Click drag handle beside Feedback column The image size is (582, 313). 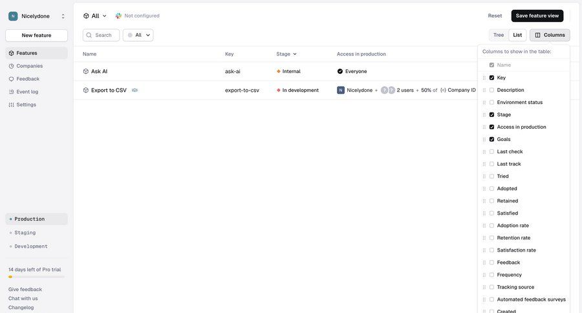(x=484, y=263)
